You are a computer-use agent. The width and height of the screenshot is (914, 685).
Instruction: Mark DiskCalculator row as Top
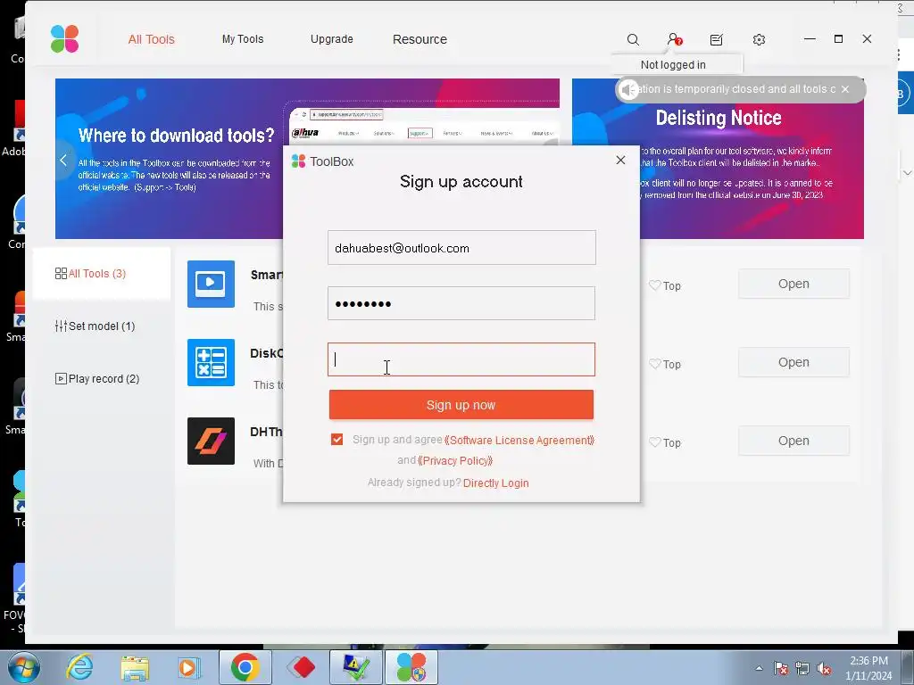[664, 364]
